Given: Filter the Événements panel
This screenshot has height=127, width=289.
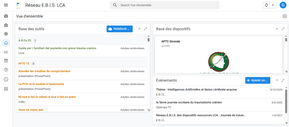Looking at the screenshot, I should point(277,80).
